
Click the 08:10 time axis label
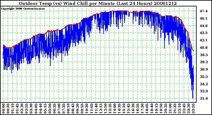click(68, 109)
